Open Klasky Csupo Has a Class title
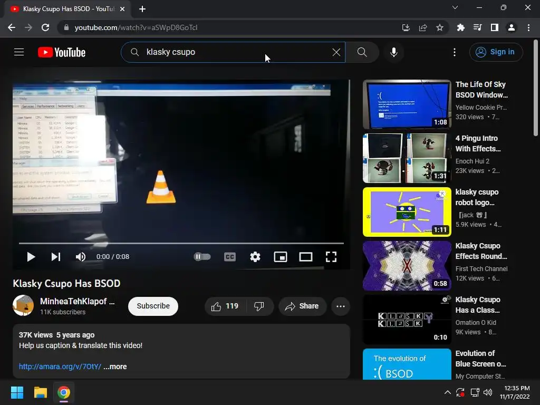Viewport: 540px width, 405px height. pos(478,305)
